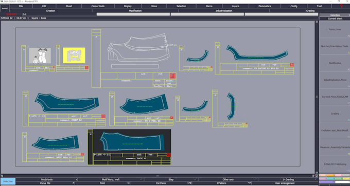Screen dimensions: 350x186
Task: Click the vertical scrollbar up arrow
Action: (317, 22)
